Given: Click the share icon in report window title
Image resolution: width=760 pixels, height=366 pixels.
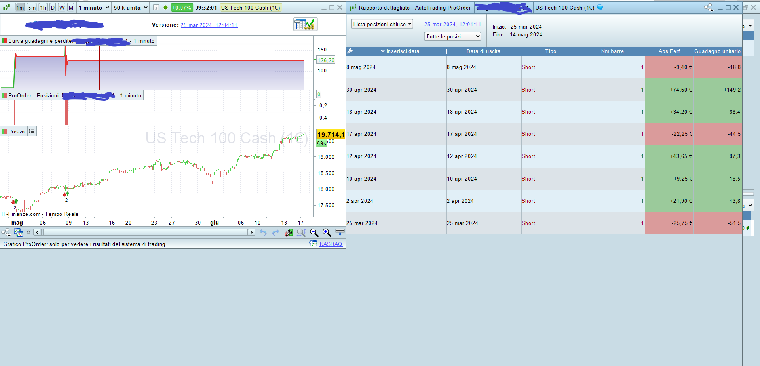Looking at the screenshot, I should tap(708, 8).
